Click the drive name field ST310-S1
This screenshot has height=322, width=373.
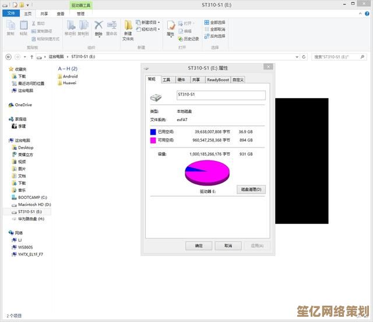(220, 94)
